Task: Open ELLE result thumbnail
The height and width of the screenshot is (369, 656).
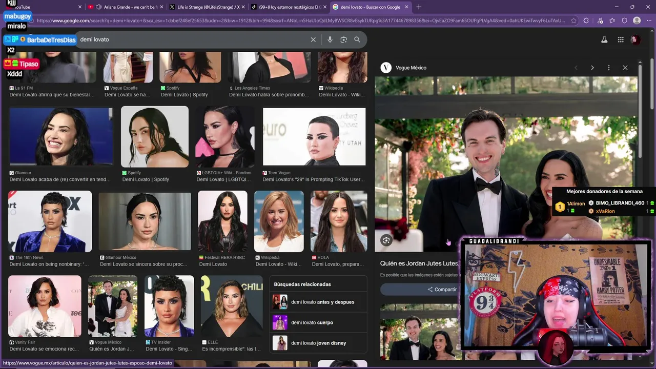Action: pyautogui.click(x=232, y=306)
